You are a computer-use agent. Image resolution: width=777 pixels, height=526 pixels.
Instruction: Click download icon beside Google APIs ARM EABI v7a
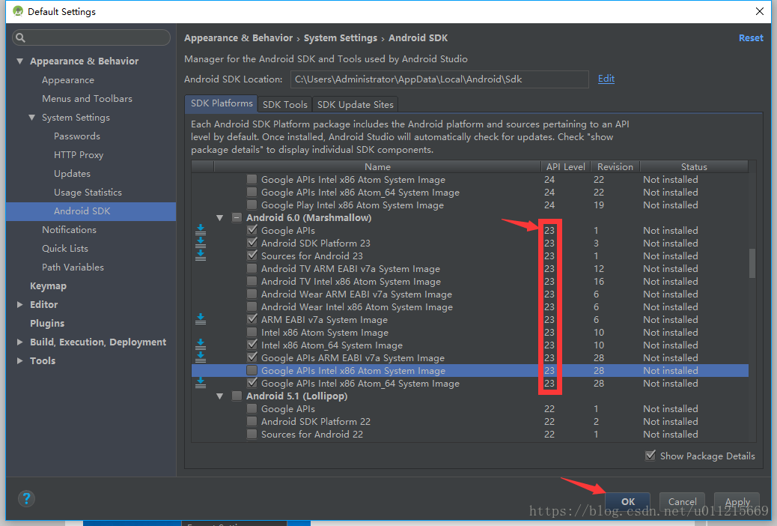[x=200, y=357]
